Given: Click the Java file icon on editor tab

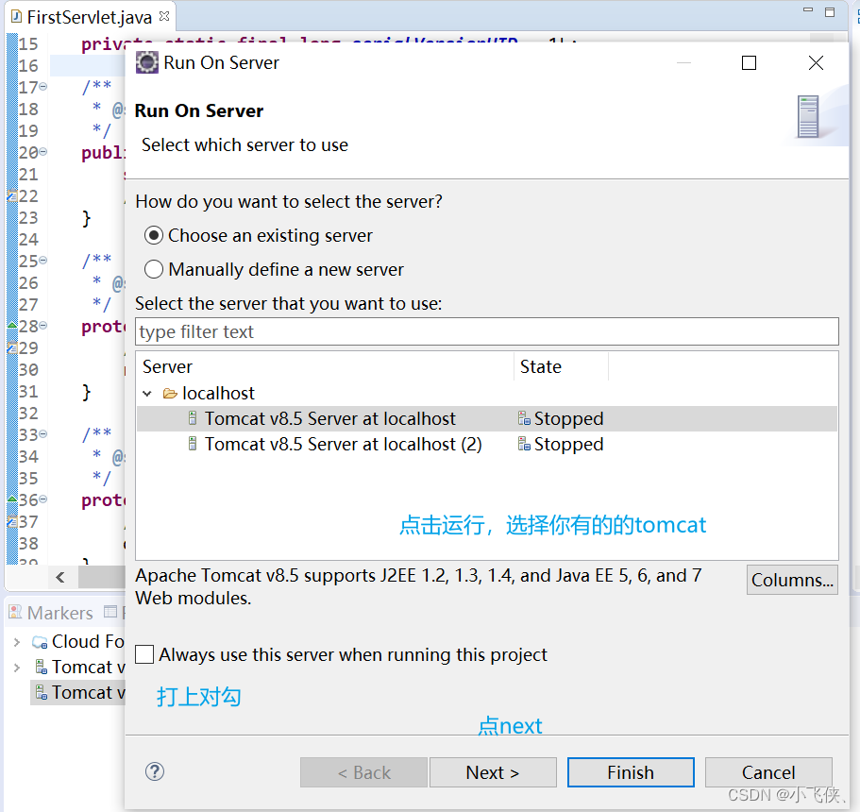Looking at the screenshot, I should tap(16, 16).
